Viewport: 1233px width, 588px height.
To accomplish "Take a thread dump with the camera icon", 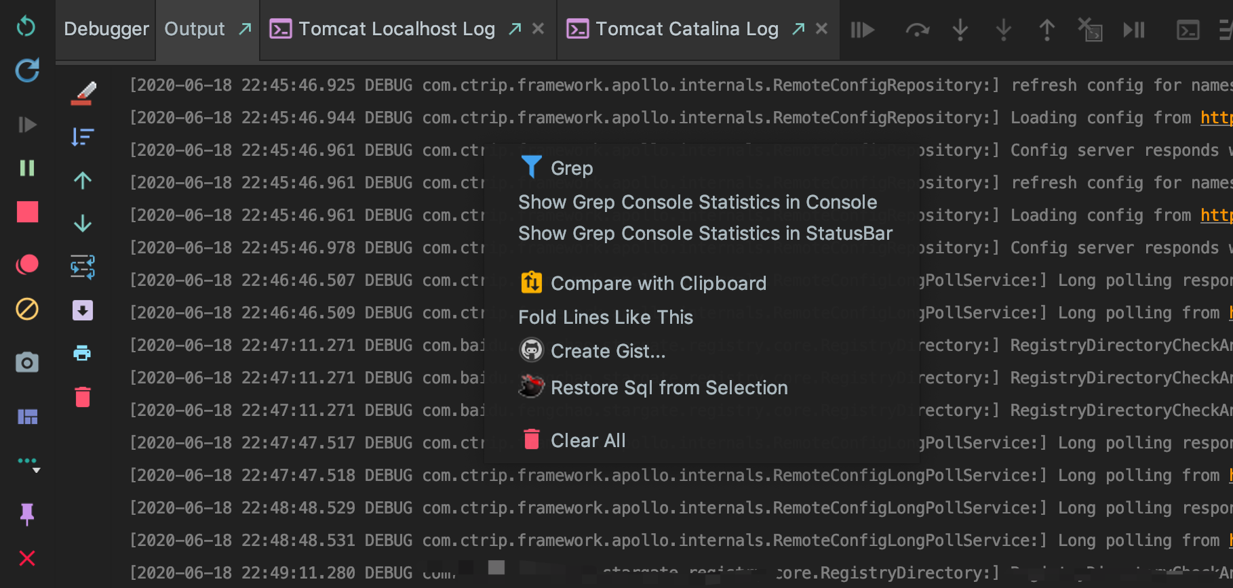I will click(27, 362).
